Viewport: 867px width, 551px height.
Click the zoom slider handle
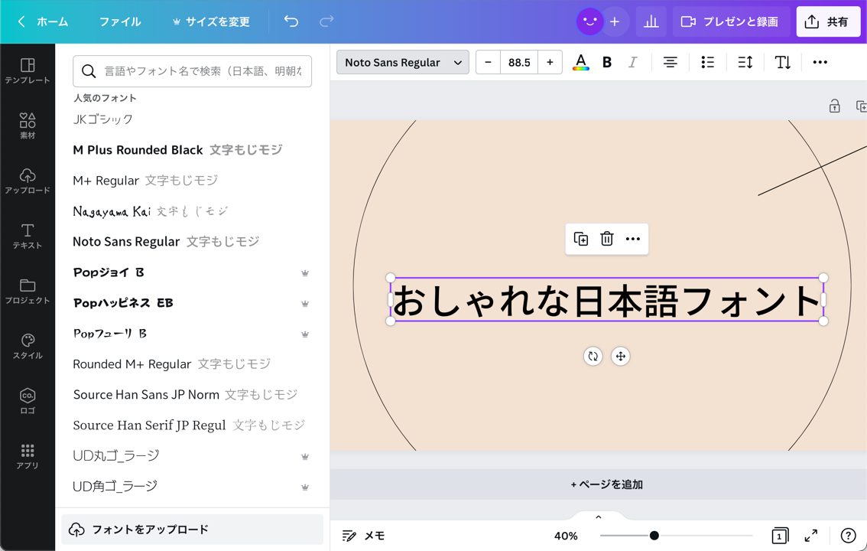(x=654, y=536)
